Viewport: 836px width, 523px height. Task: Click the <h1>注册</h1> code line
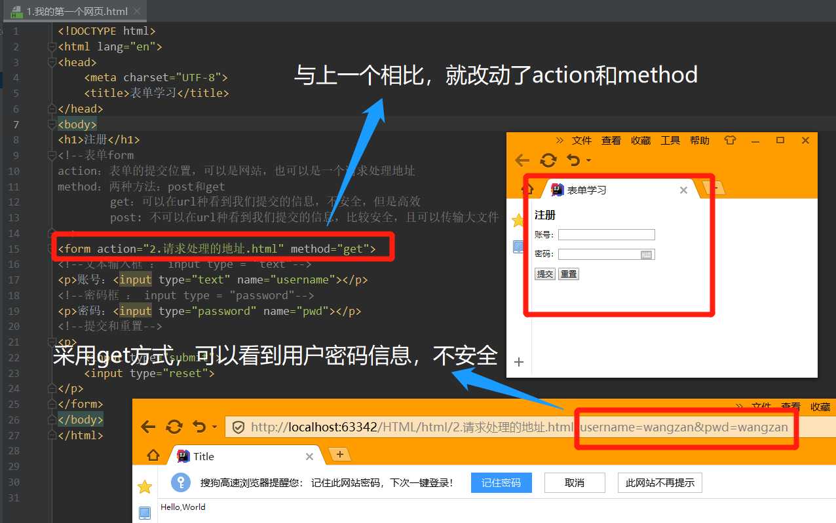(99, 140)
